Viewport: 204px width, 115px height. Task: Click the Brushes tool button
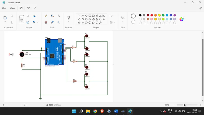(x=69, y=17)
